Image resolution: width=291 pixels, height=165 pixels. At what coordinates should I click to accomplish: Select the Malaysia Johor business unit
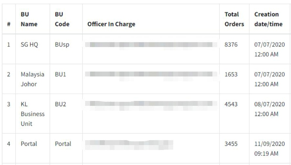click(x=33, y=79)
